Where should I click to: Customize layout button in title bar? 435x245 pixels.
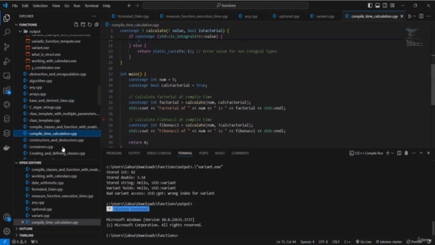tap(392, 5)
